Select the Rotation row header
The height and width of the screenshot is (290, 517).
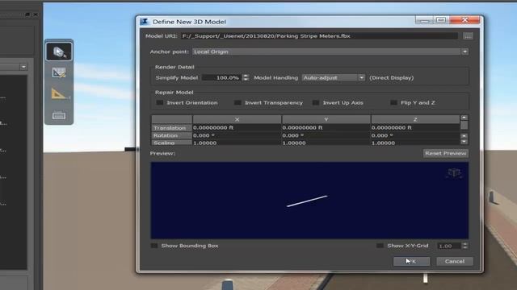171,135
